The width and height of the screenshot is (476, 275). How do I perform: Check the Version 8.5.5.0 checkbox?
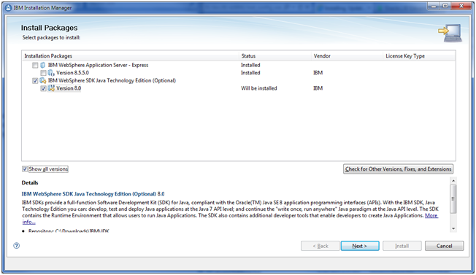(x=43, y=73)
